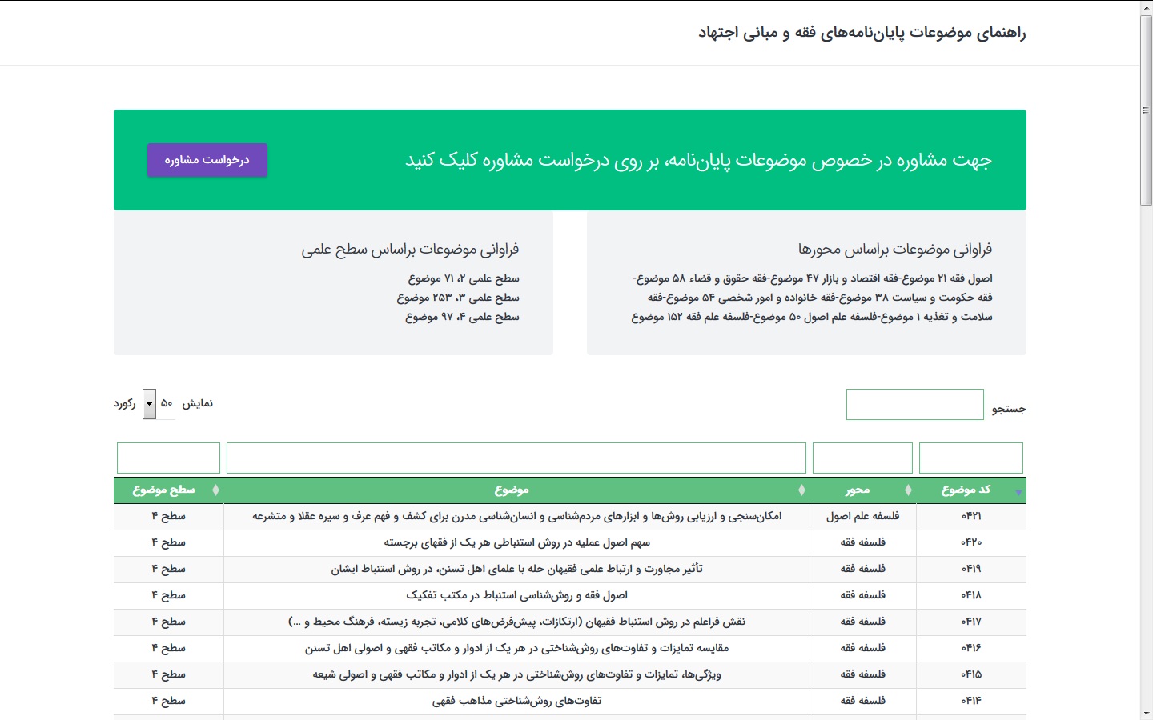Click the sort arrows in سطح موضوع header
Viewport: 1153px width, 720px height.
tap(215, 490)
